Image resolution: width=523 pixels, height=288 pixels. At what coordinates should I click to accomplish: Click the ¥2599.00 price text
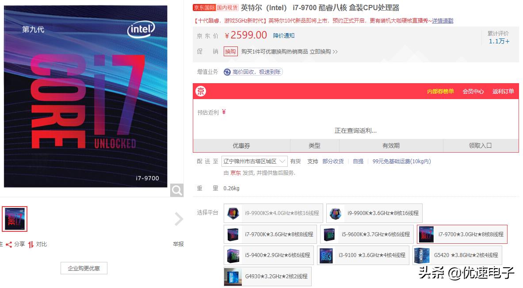click(246, 35)
